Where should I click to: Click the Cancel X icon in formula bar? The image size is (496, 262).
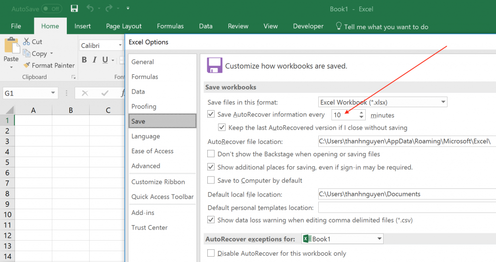click(85, 93)
